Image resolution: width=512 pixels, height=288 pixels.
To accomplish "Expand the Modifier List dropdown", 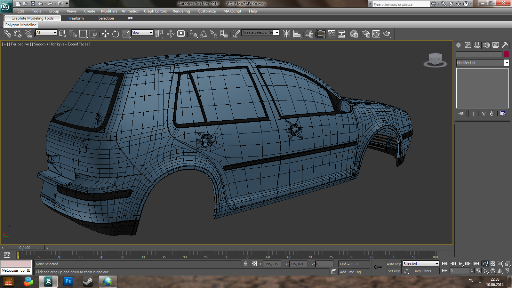I will [x=506, y=63].
